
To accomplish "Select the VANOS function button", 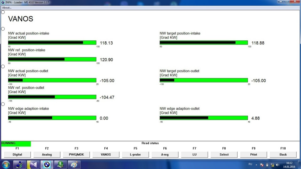I will click(106, 155).
